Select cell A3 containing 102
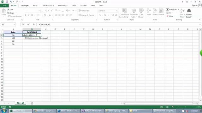Image resolution: width=202 pixels, height=113 pixels. [13, 38]
